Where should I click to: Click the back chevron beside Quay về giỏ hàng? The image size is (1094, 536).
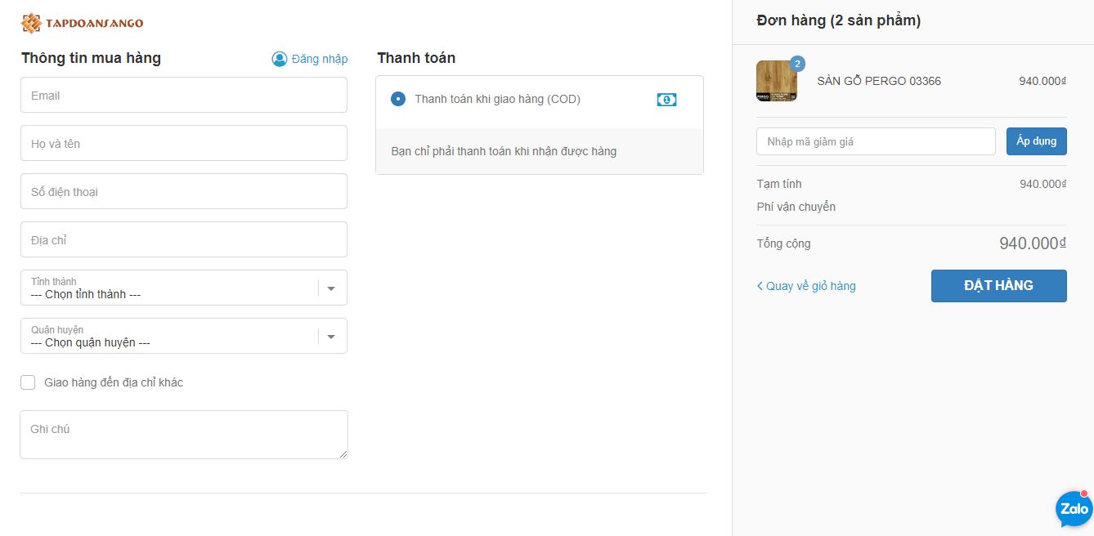[760, 286]
